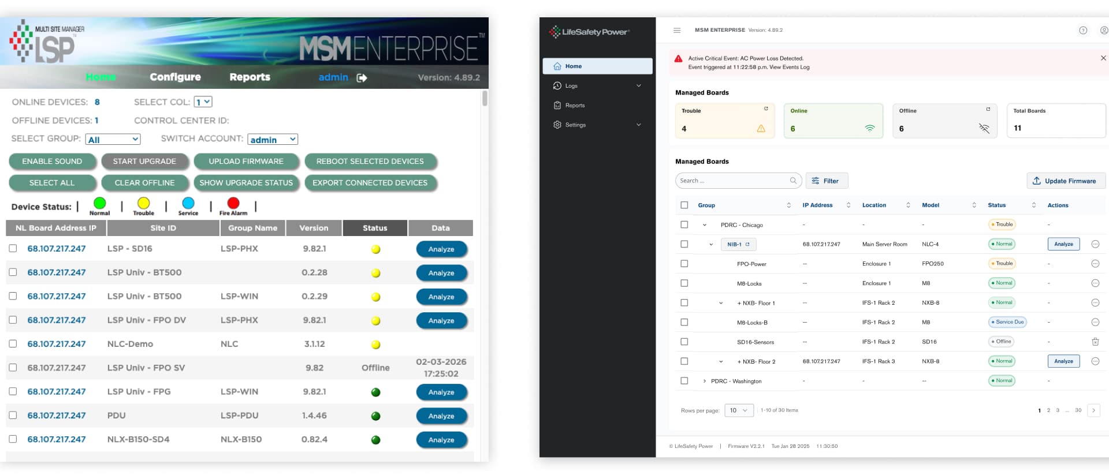Open the SWITCH ACCOUNT dropdown
This screenshot has width=1109, height=475.
coord(273,140)
